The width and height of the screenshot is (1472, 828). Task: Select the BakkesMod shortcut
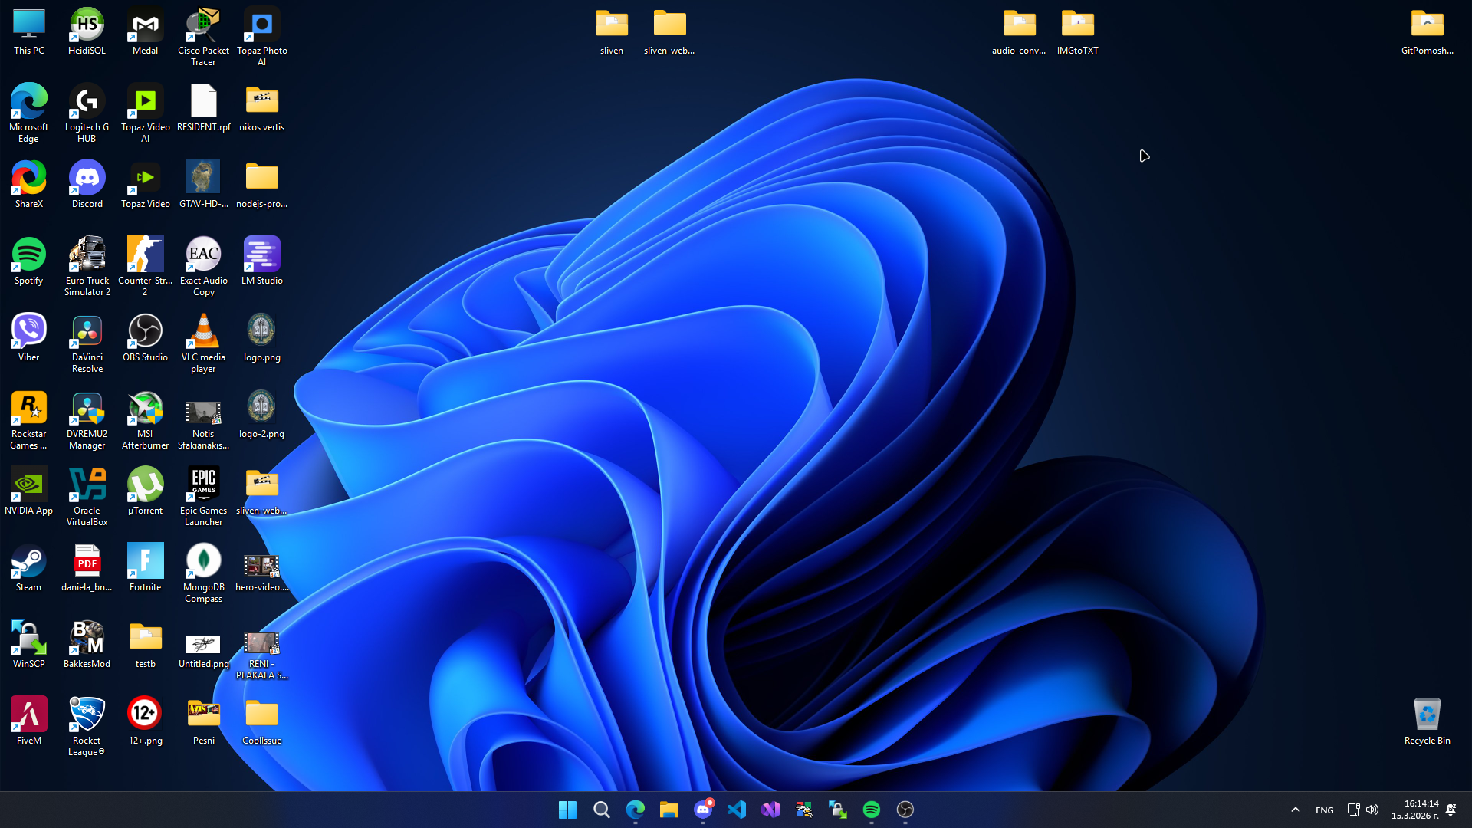click(x=87, y=646)
